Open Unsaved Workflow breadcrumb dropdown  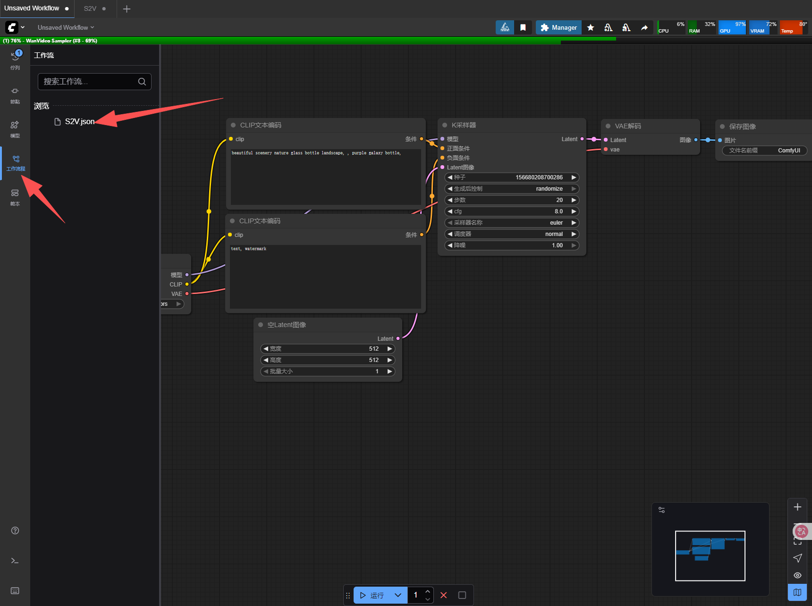pos(66,27)
